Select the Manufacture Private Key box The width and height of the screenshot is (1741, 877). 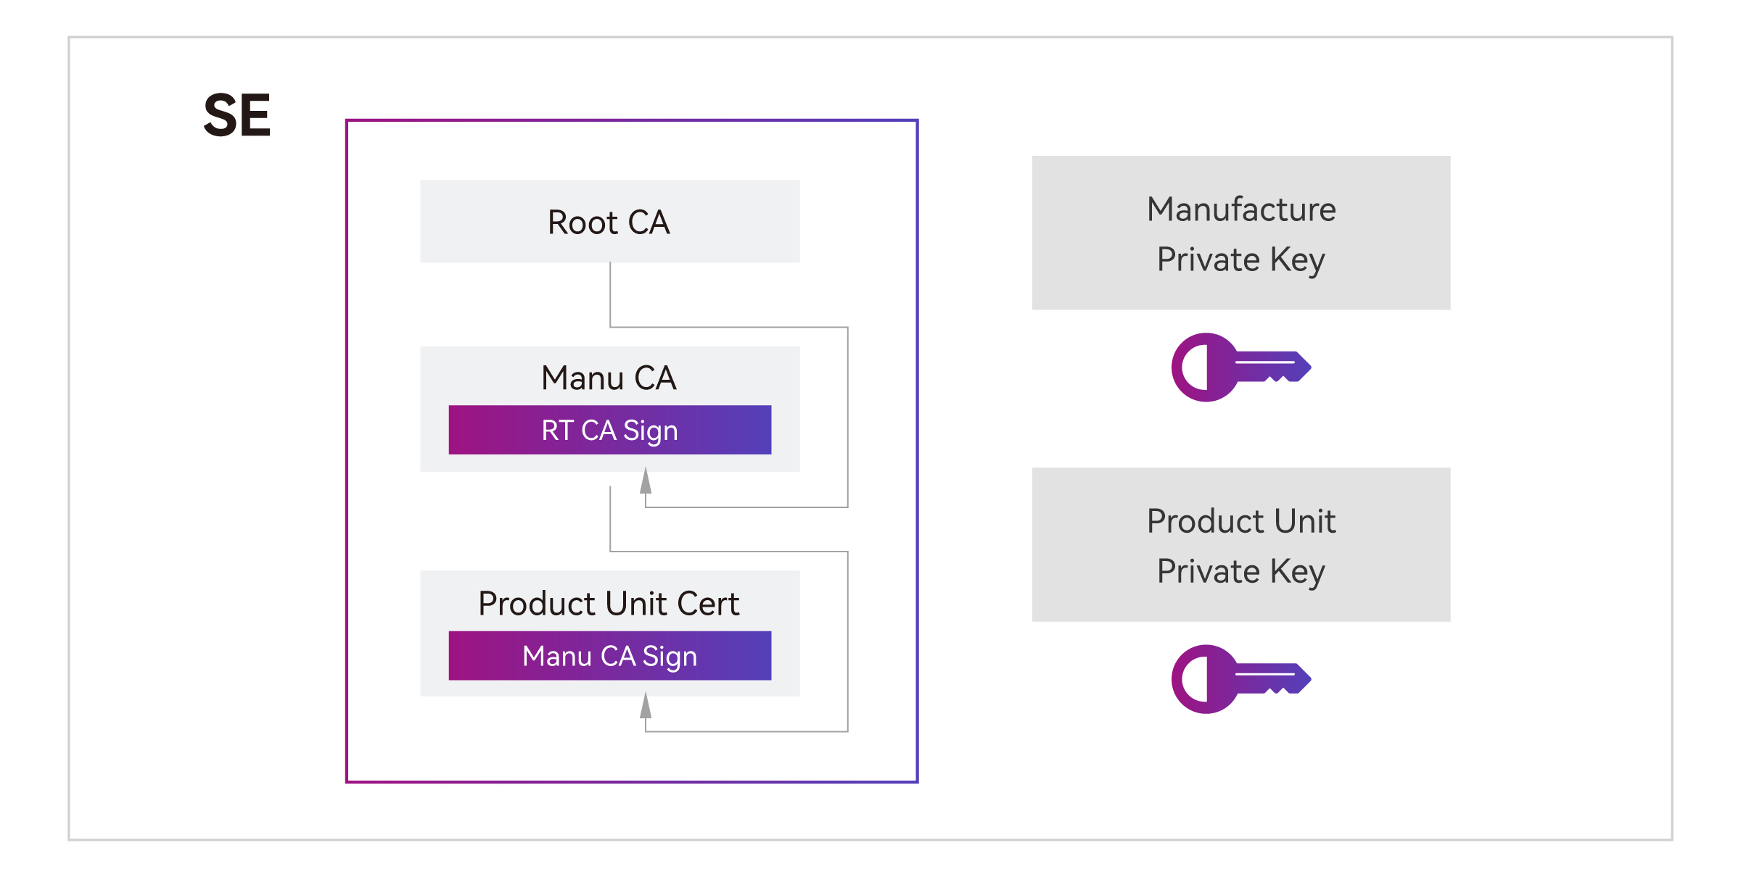[x=1241, y=233]
